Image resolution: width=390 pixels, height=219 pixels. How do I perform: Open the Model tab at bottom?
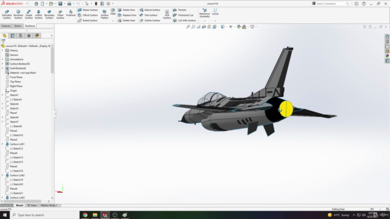tap(19, 206)
